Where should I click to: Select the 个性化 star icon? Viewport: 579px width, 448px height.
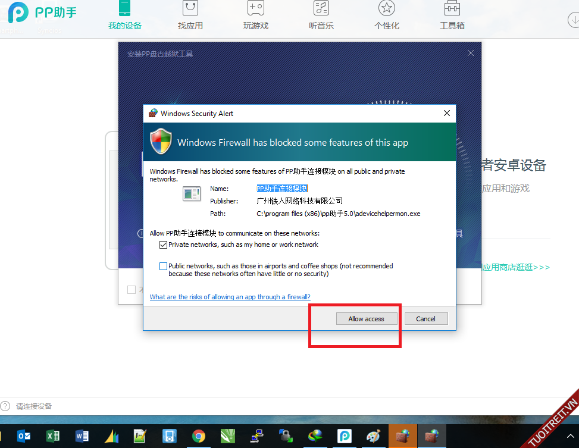(387, 8)
